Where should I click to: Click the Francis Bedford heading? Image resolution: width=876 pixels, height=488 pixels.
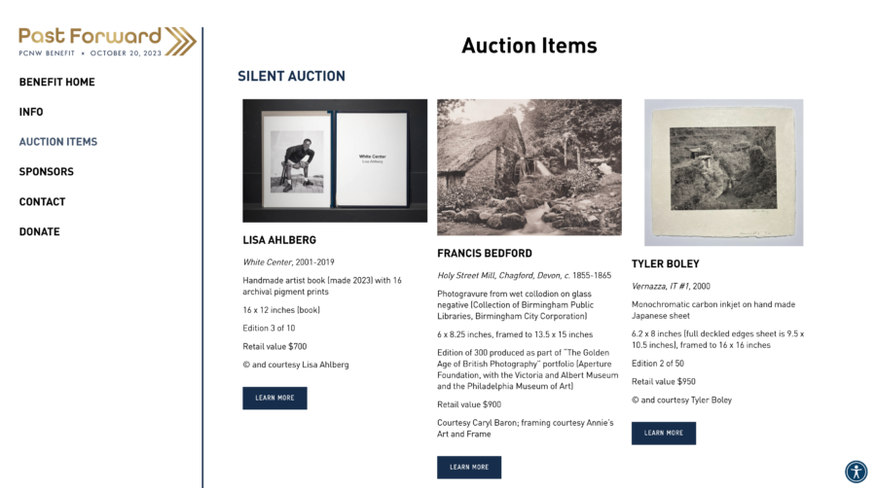point(485,254)
